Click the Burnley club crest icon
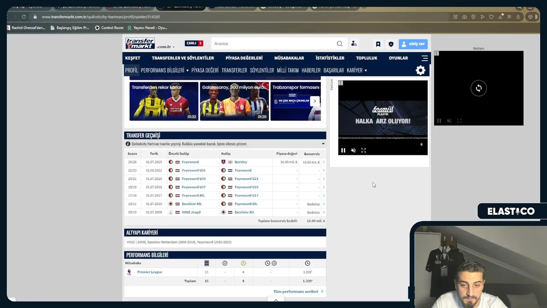This screenshot has width=547, height=308. [x=223, y=162]
